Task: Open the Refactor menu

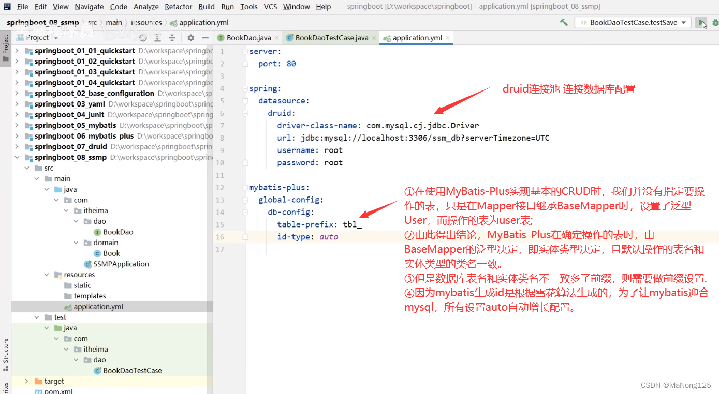Action: [x=179, y=7]
